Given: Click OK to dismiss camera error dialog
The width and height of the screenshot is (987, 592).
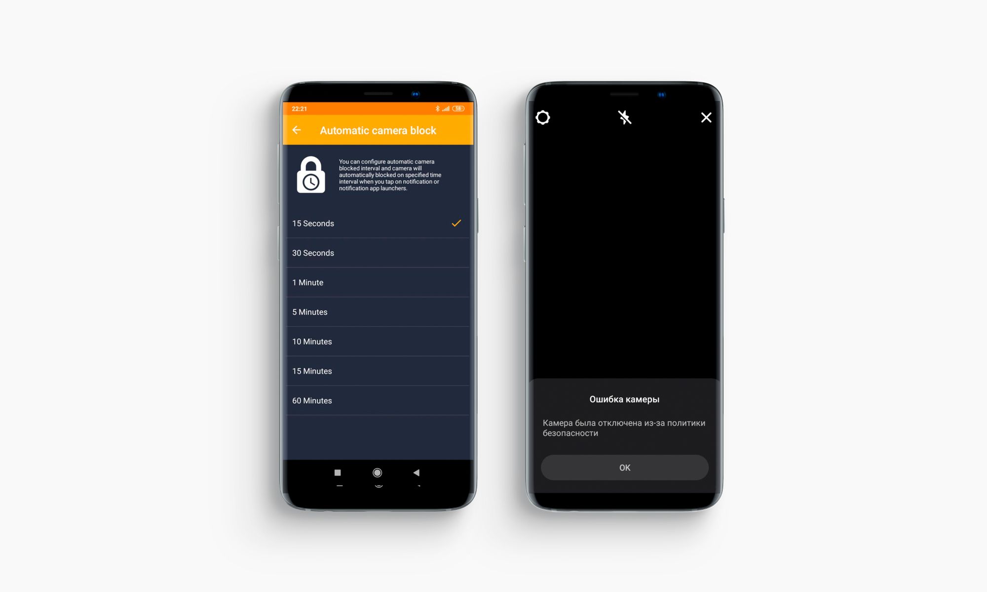Looking at the screenshot, I should (624, 467).
